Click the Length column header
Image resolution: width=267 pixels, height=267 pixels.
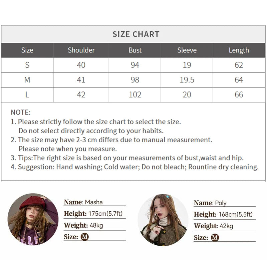point(239,50)
